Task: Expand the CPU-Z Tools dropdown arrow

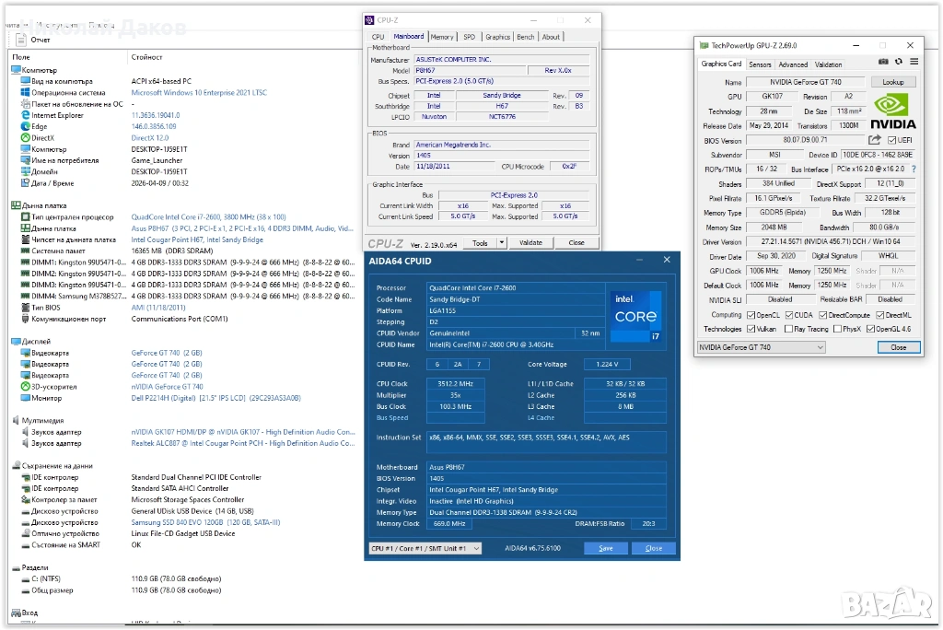Action: [501, 243]
